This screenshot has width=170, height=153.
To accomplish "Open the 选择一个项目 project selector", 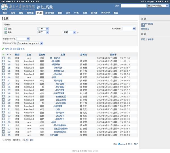I will pyautogui.click(x=158, y=6).
